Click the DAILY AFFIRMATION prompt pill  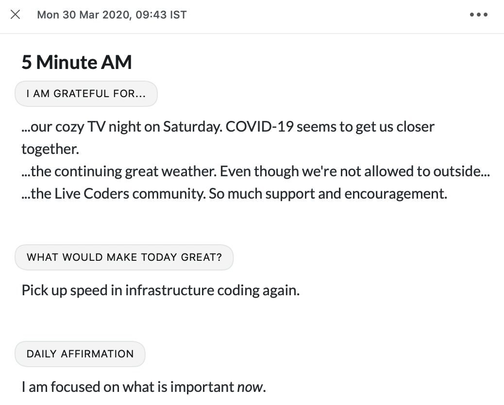click(80, 354)
